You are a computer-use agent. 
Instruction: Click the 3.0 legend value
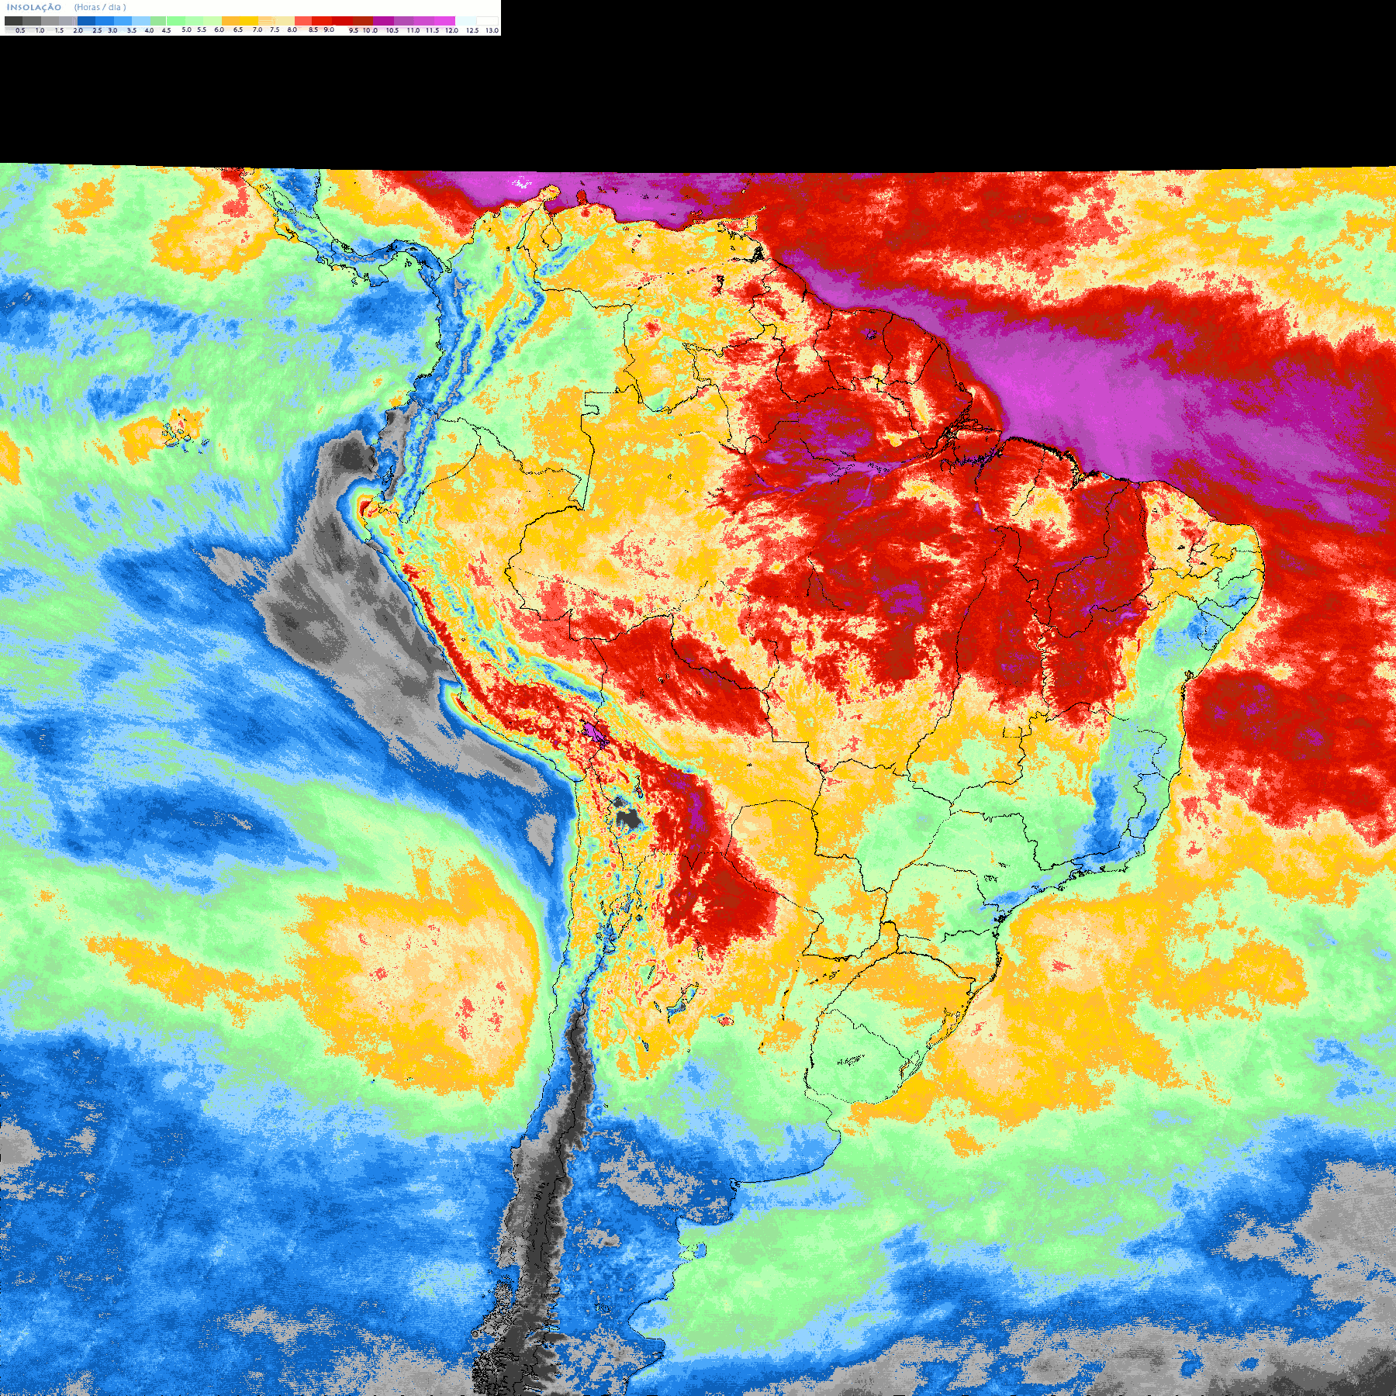[112, 30]
